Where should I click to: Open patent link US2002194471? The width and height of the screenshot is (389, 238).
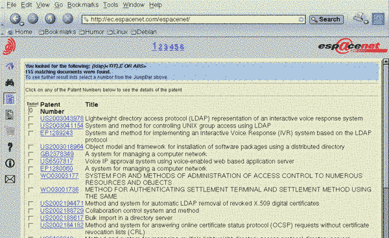(x=62, y=203)
